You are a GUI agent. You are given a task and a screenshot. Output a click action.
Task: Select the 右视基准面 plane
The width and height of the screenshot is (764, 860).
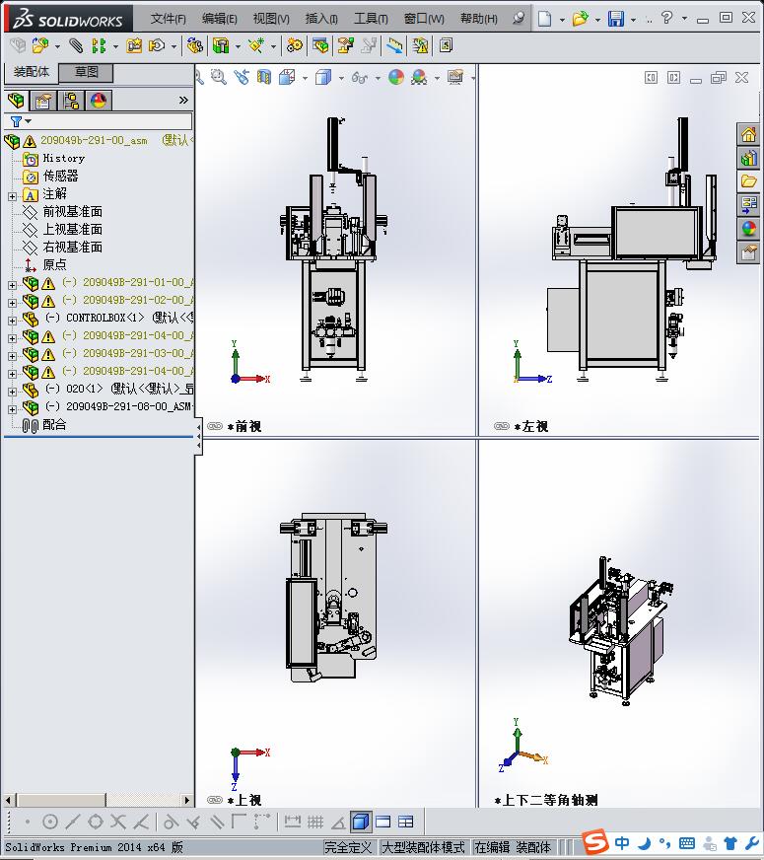click(72, 247)
